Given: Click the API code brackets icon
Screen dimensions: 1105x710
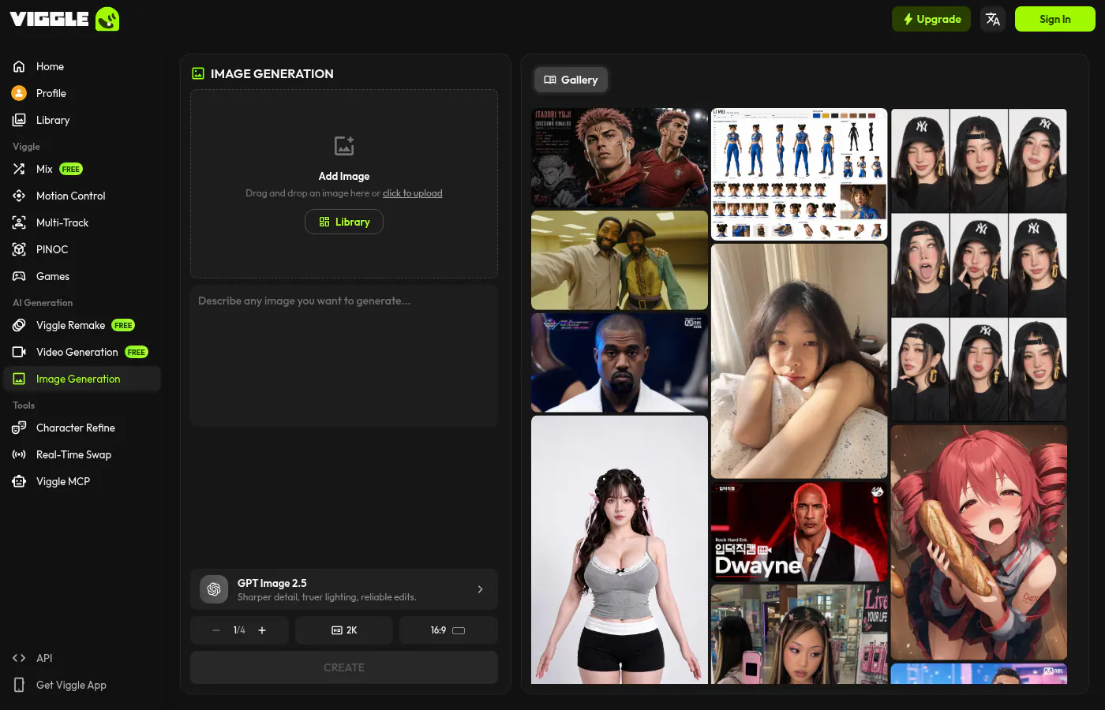Looking at the screenshot, I should click(x=19, y=658).
